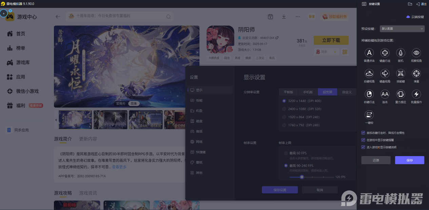Click the QR code icon beside download
429x210 pixels.
[x=345, y=52]
